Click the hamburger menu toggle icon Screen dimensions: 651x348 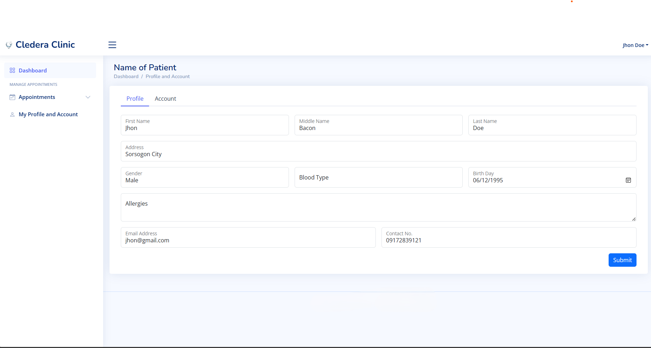click(112, 45)
